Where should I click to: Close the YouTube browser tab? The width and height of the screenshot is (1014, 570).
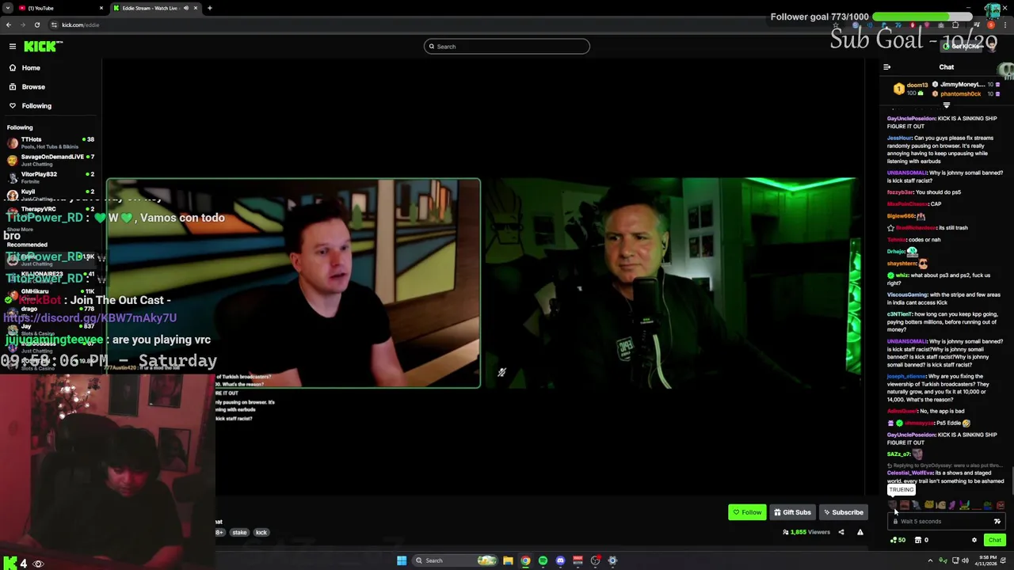point(101,8)
